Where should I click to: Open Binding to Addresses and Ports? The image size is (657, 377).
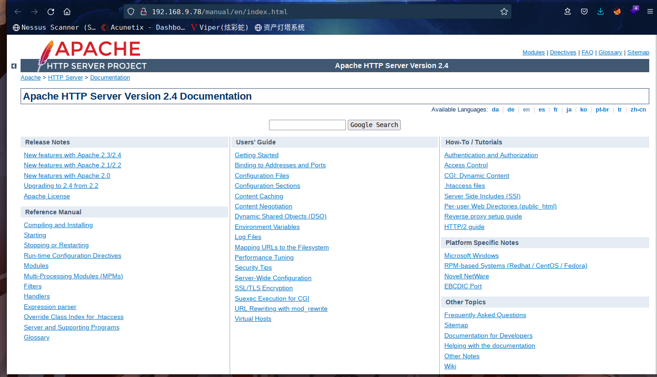tap(280, 165)
